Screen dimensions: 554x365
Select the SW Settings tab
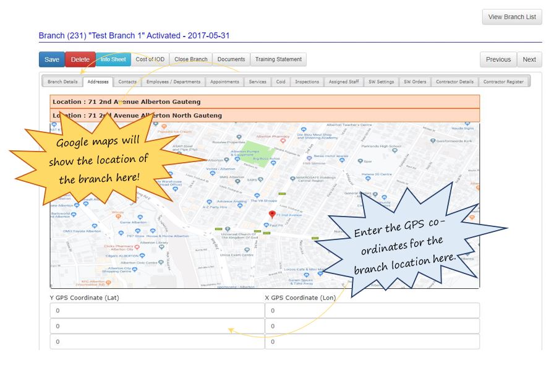click(381, 82)
